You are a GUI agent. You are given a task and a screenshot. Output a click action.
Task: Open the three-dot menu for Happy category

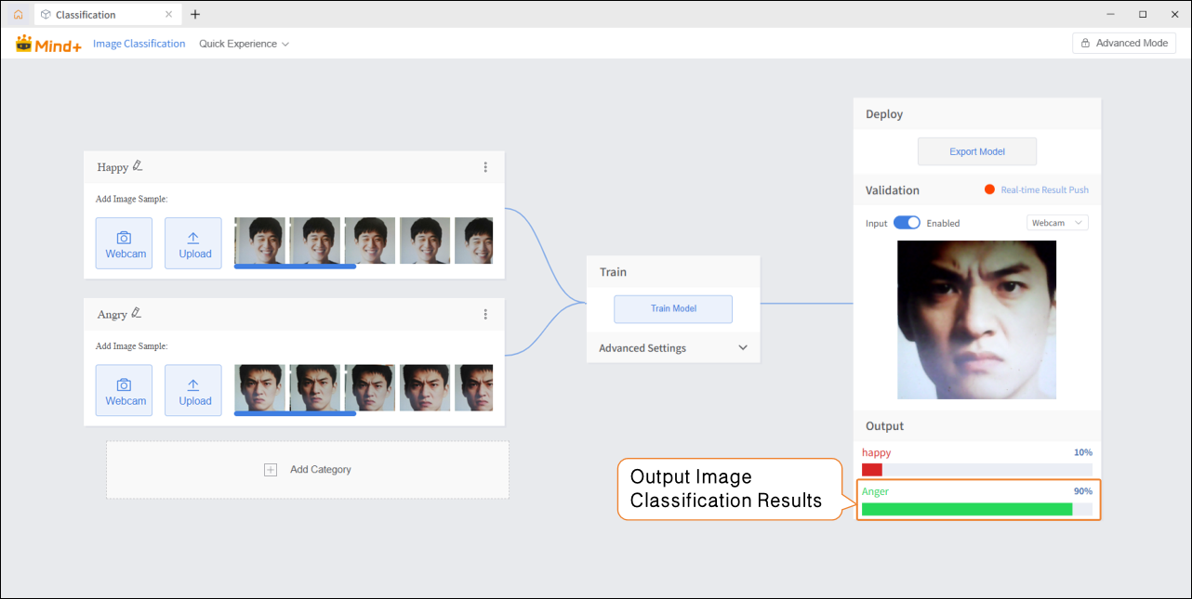pyautogui.click(x=485, y=167)
